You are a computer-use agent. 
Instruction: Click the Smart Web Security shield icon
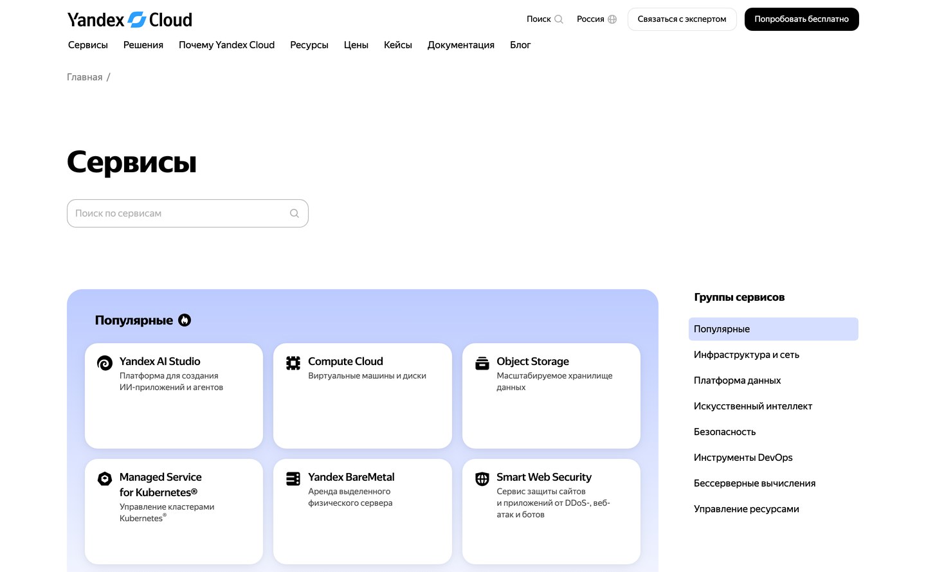point(482,479)
